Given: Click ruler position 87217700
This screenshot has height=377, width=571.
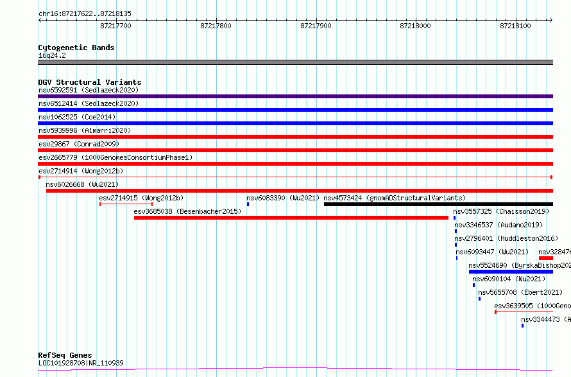Looking at the screenshot, I should (x=115, y=26).
